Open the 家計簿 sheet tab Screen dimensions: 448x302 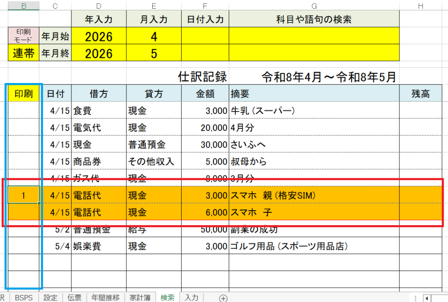click(x=141, y=298)
